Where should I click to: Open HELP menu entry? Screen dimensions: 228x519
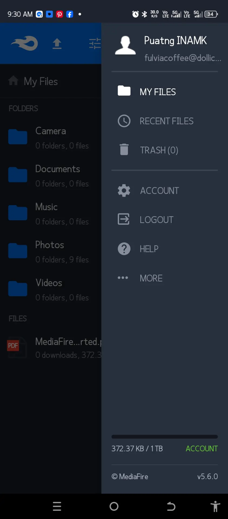coord(149,249)
